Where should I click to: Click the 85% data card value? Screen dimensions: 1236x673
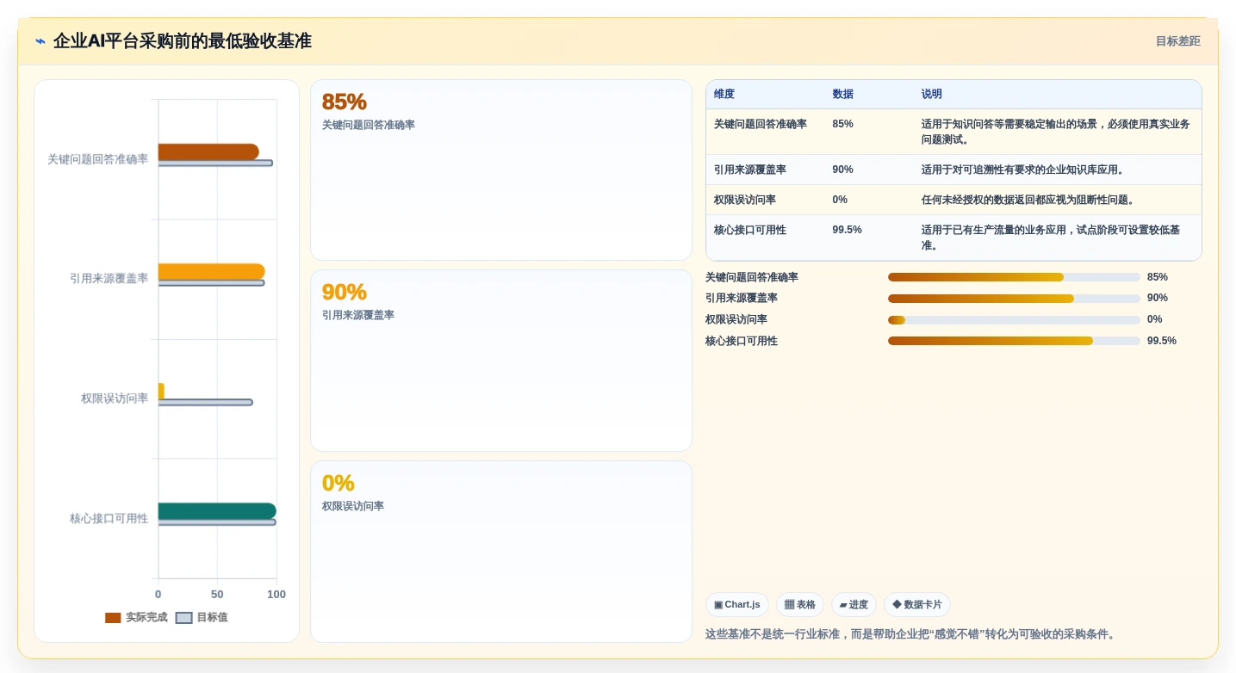[344, 102]
